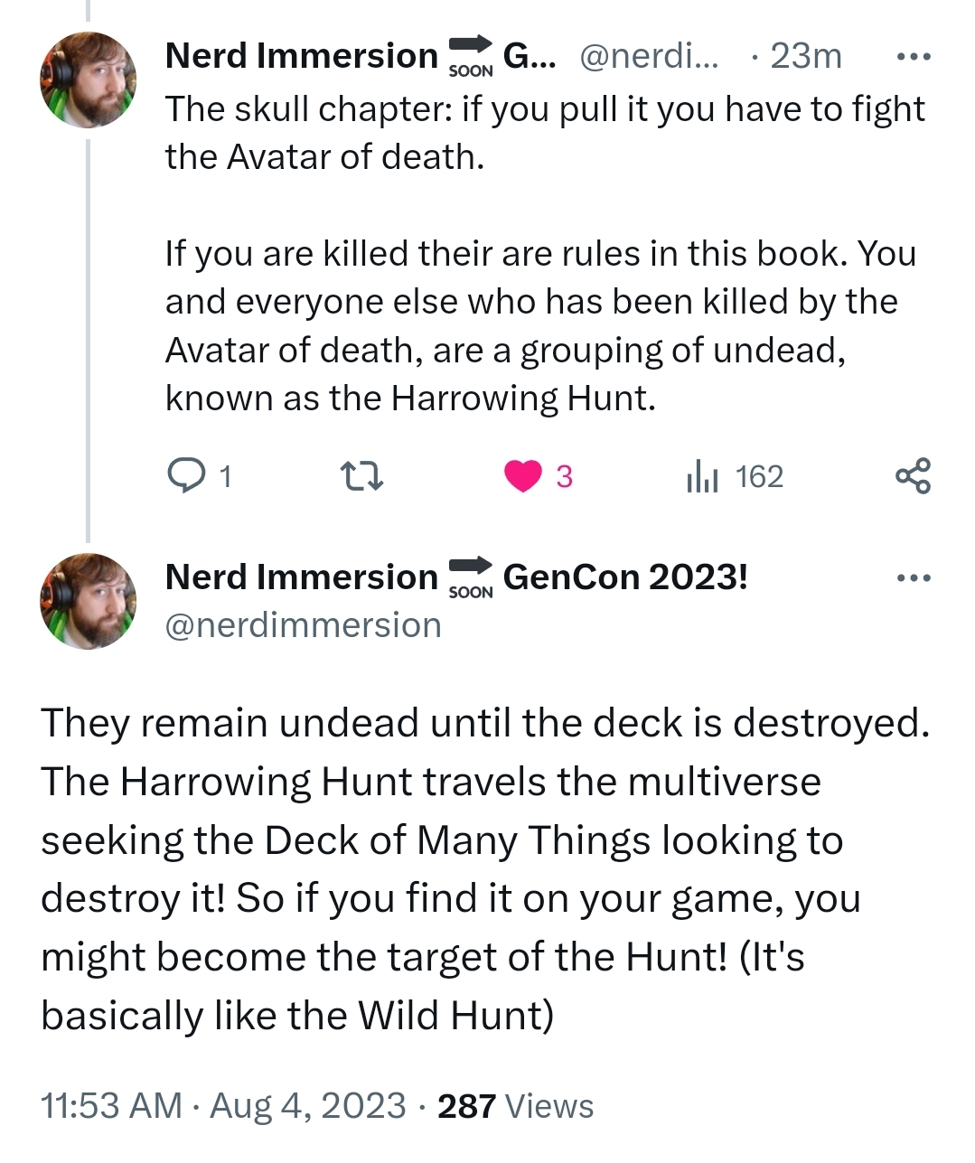Reply to the skull chapter tweet

point(187,475)
